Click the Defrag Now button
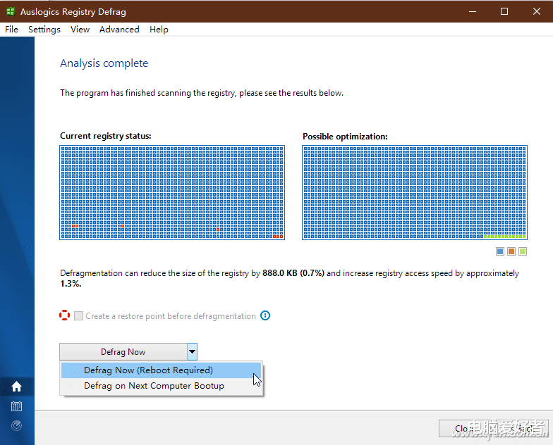This screenshot has width=553, height=445. tap(123, 352)
